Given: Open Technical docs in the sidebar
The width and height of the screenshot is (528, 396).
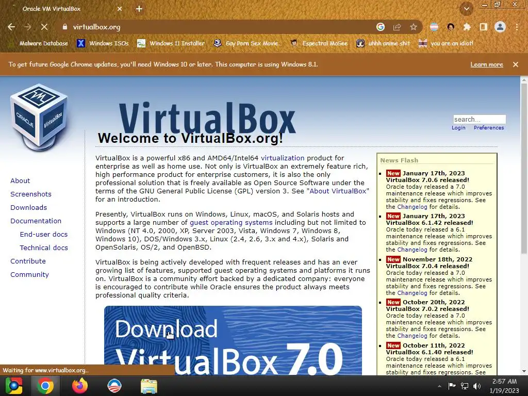Looking at the screenshot, I should (x=44, y=248).
